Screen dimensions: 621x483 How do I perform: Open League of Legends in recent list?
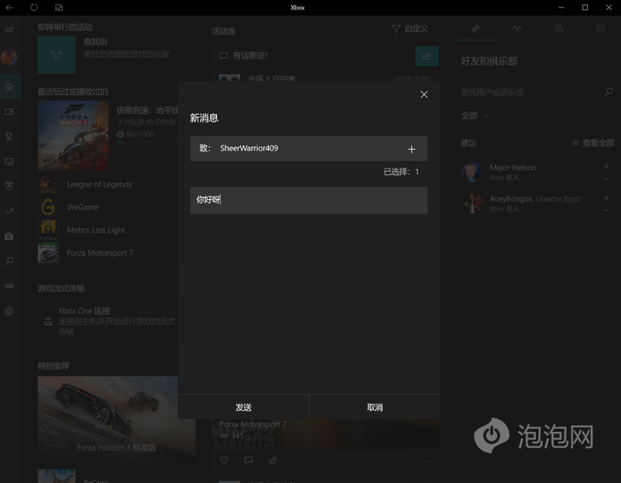[107, 184]
